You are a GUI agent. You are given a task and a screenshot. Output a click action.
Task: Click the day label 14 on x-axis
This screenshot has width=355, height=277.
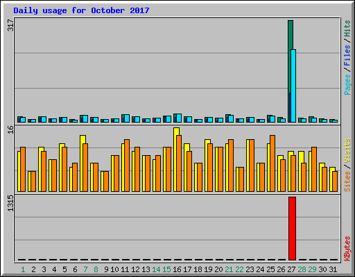(x=156, y=269)
